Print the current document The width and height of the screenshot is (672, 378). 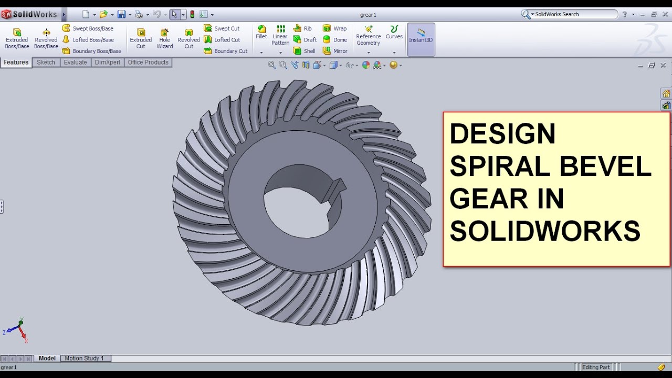(x=139, y=15)
